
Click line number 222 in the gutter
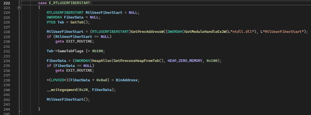pos(7,3)
